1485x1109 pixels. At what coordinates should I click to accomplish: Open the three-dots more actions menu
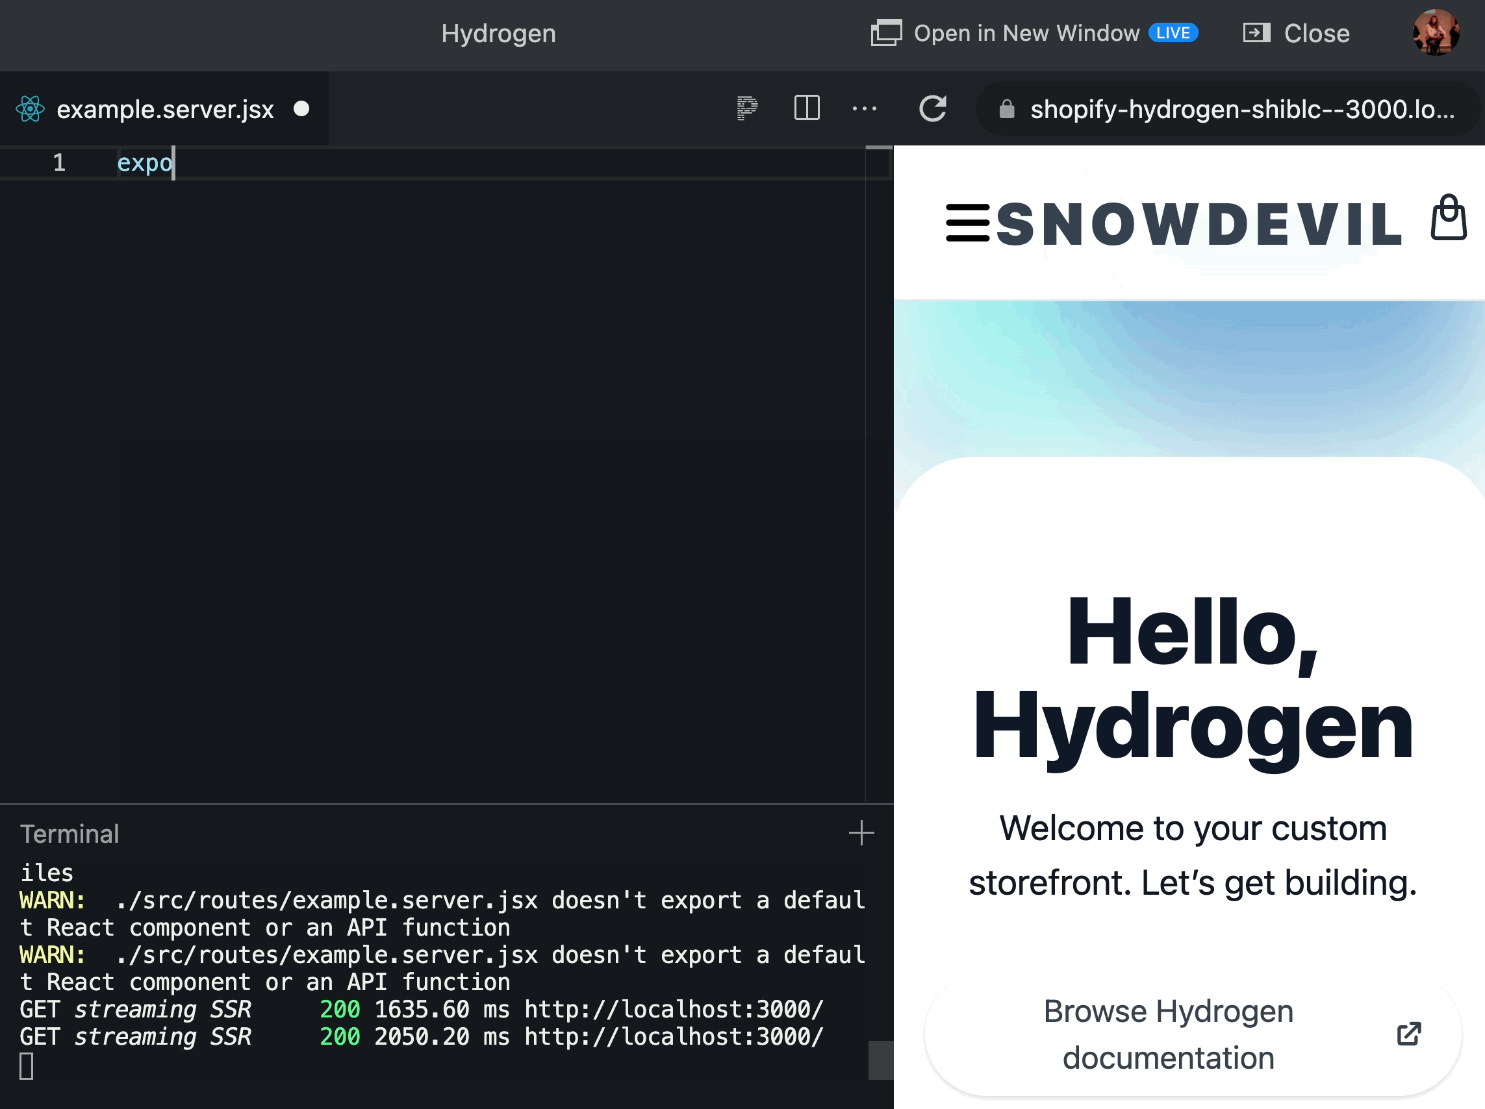coord(864,108)
